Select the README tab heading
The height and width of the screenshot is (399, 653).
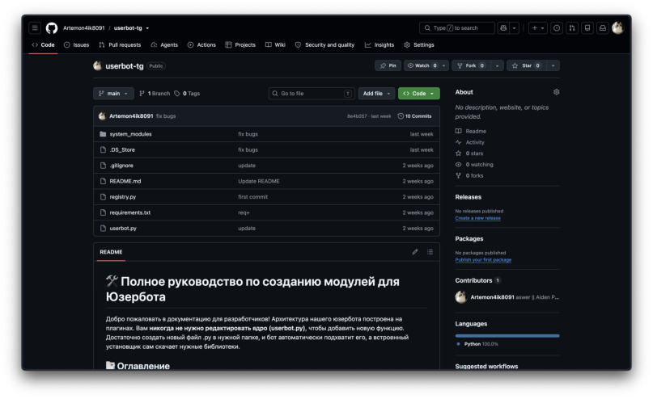(111, 252)
